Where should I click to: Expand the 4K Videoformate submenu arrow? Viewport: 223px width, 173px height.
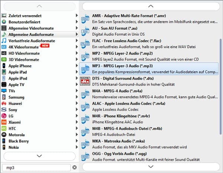pos(77,47)
